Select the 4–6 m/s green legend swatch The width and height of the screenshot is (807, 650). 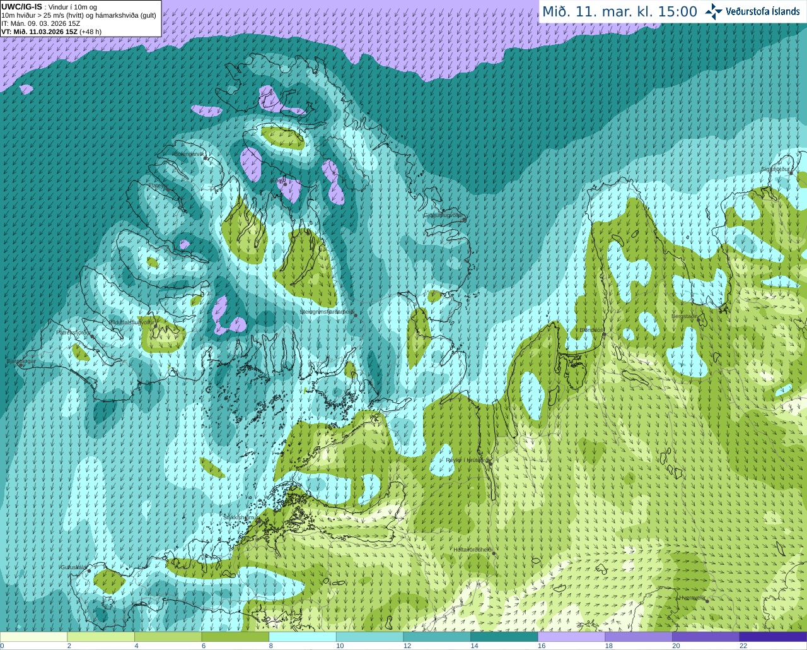168,637
